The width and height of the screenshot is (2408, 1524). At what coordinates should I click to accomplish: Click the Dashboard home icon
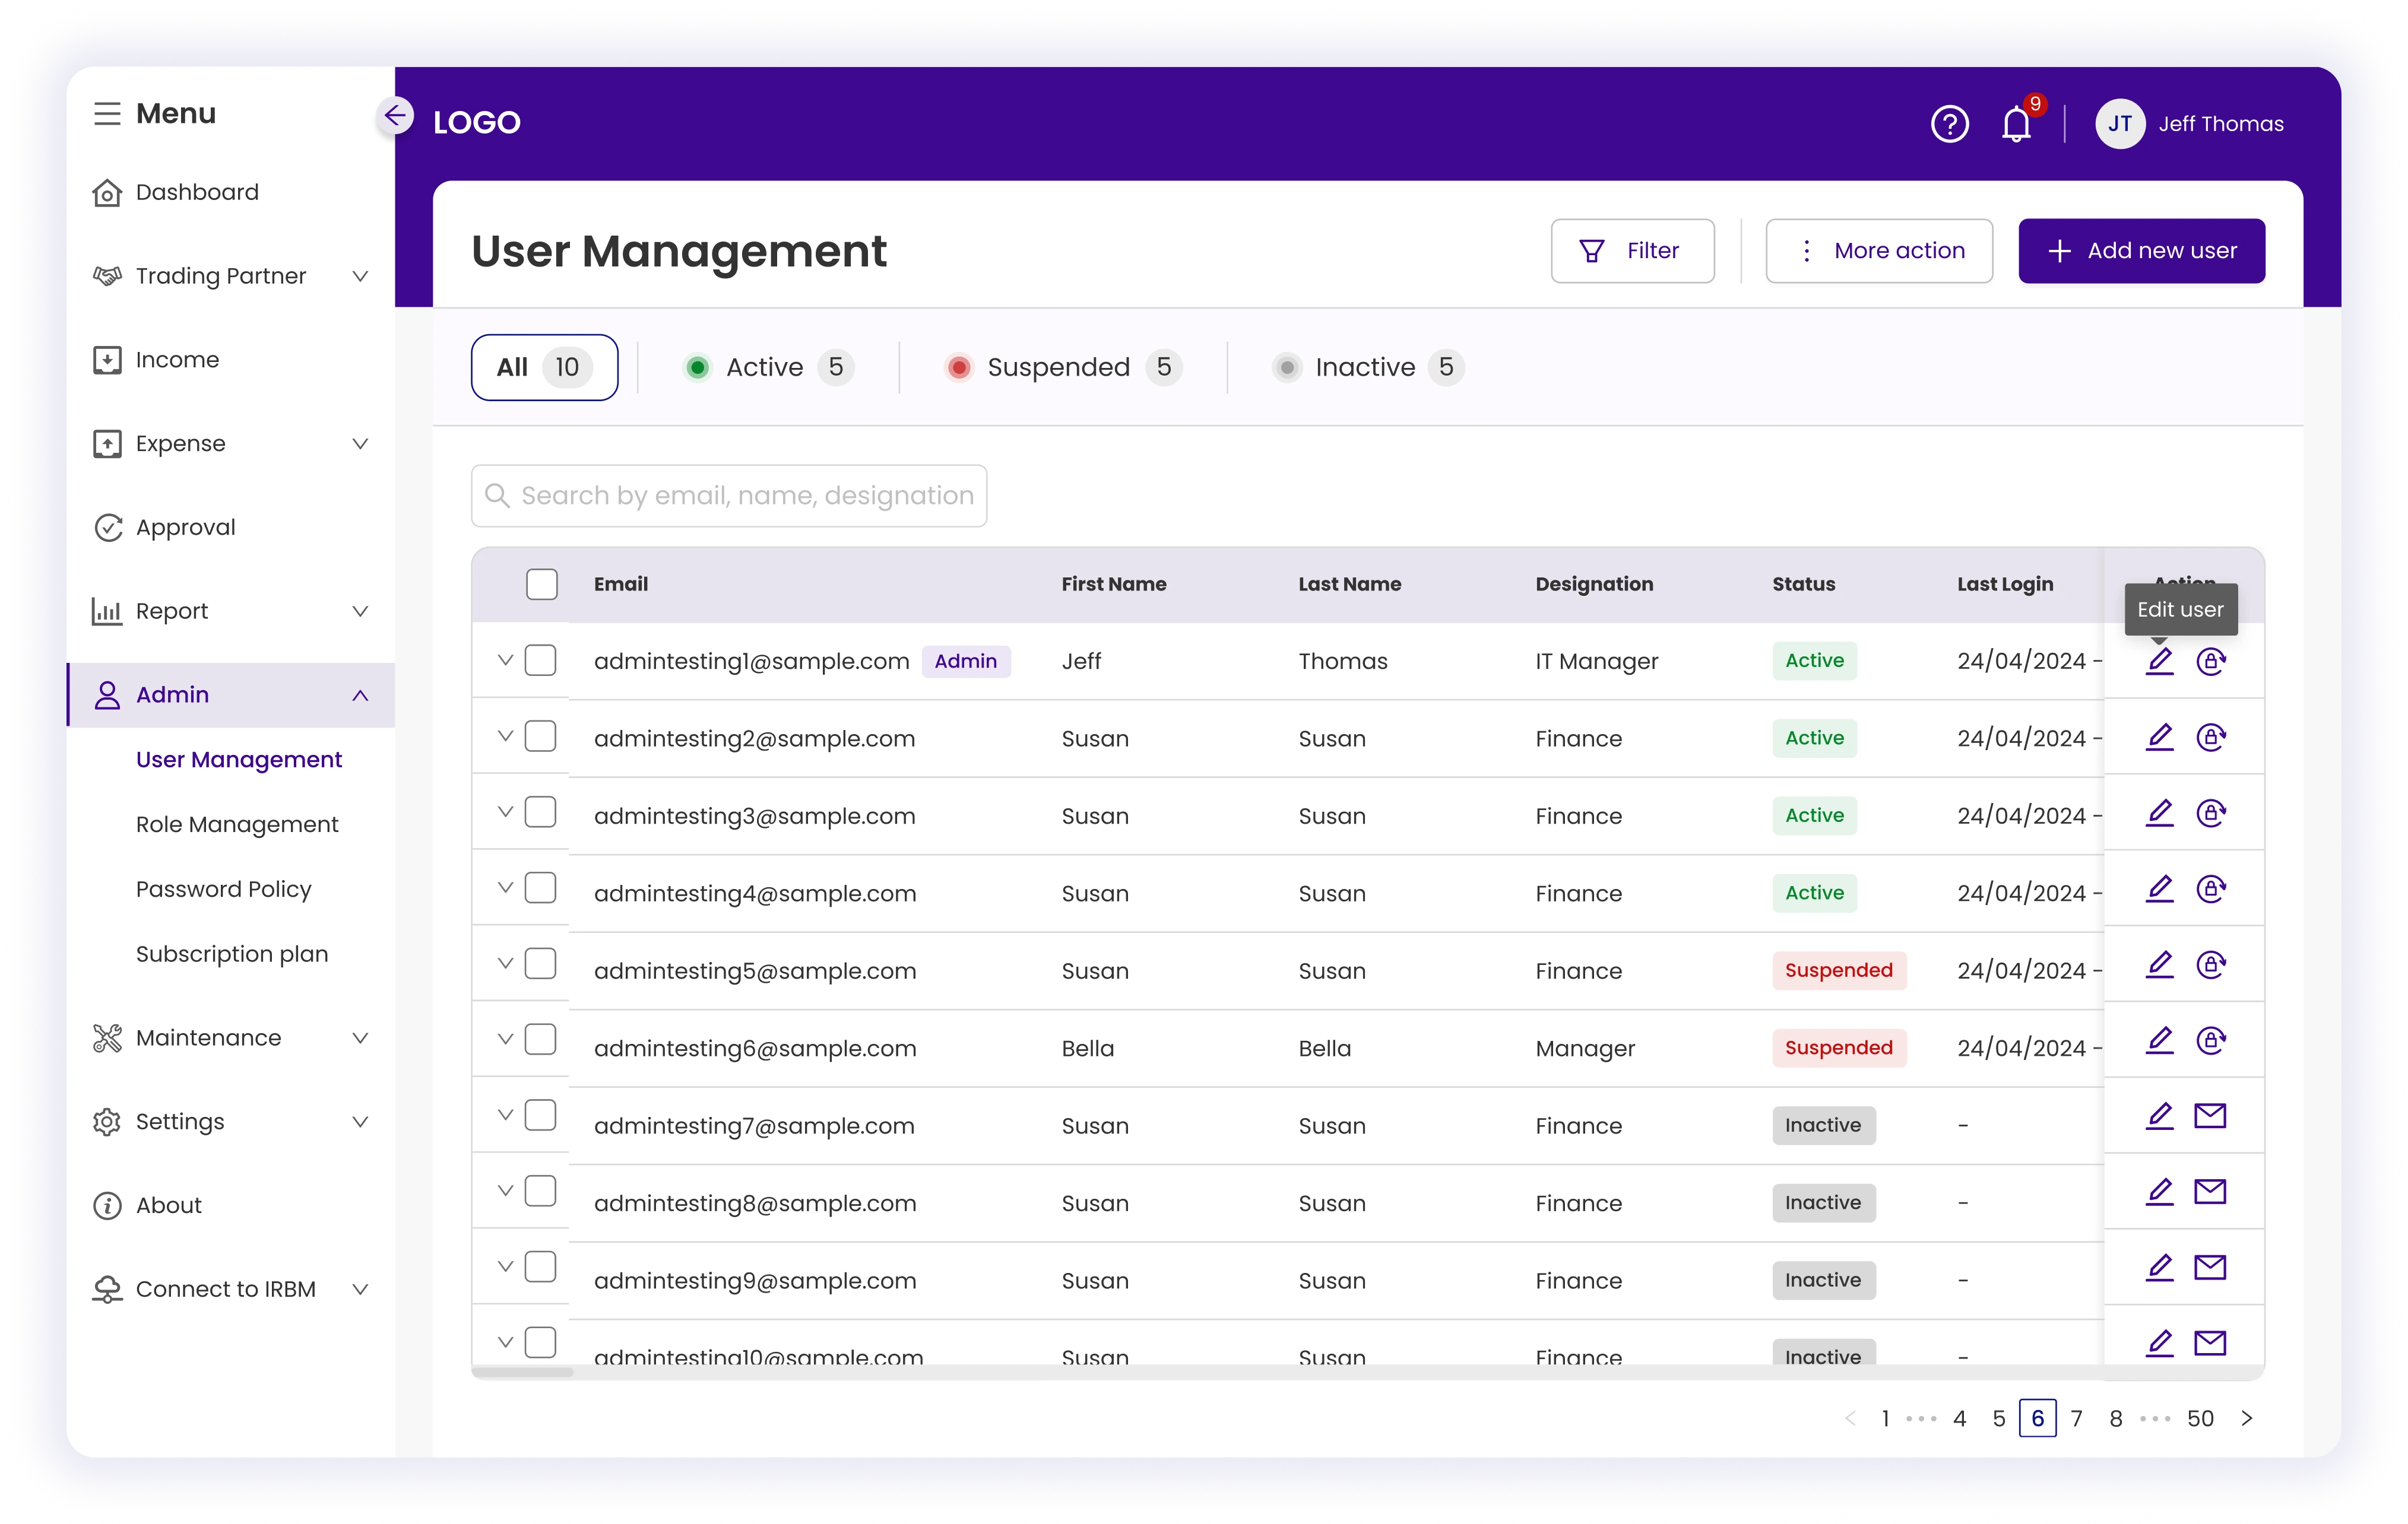pos(107,192)
